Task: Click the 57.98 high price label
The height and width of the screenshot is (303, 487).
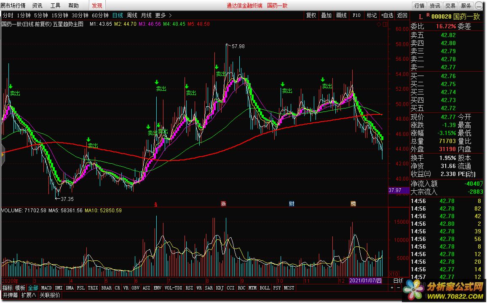Action: pos(238,46)
